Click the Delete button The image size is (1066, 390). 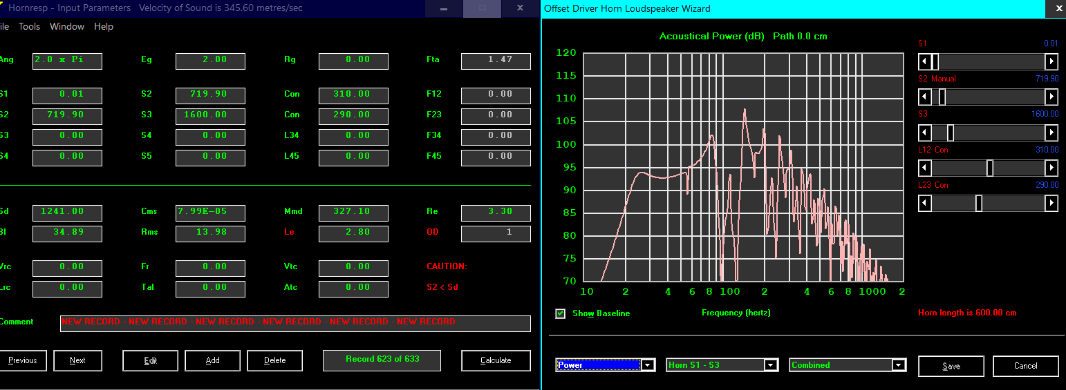(274, 360)
